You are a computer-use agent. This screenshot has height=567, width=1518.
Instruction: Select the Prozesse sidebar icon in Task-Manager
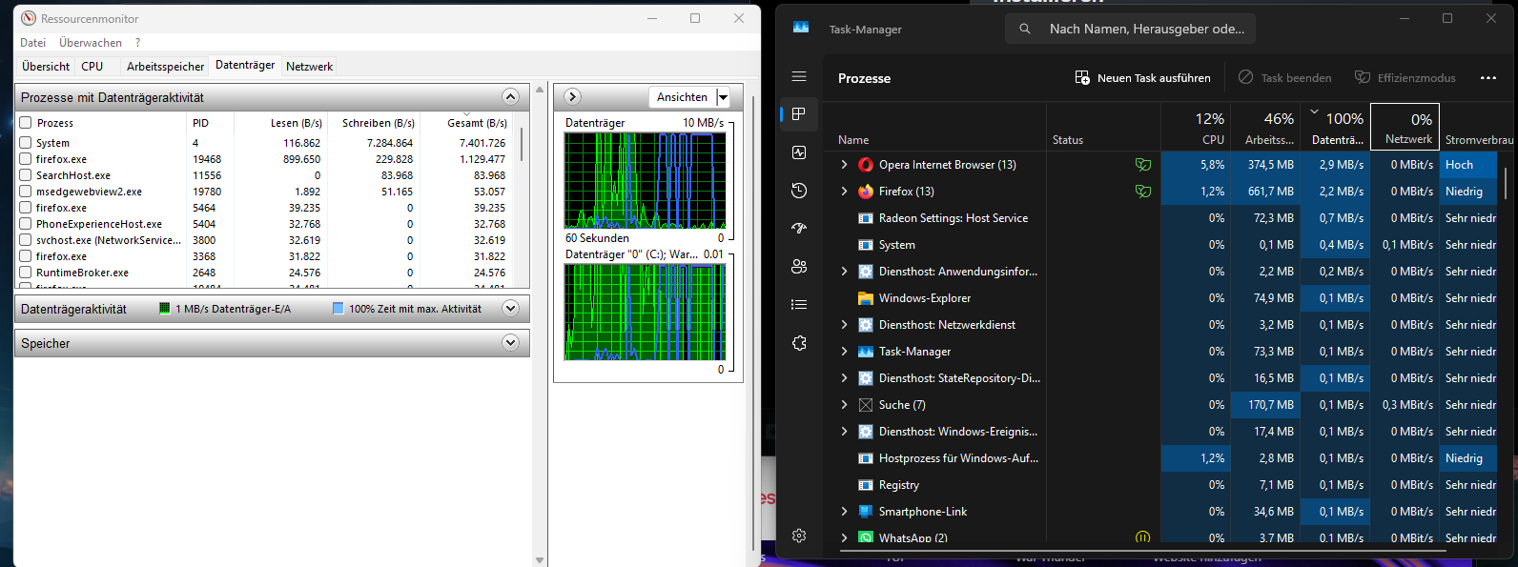coord(799,113)
